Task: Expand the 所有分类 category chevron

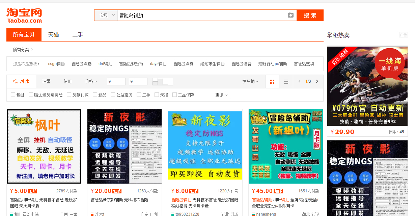Action: (32, 50)
